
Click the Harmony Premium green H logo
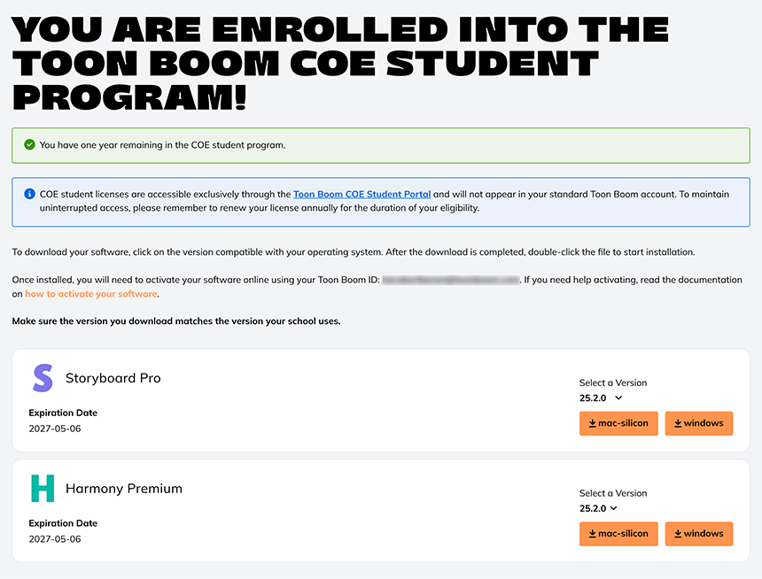[x=43, y=488]
